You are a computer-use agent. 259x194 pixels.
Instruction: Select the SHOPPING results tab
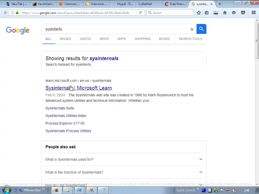(142, 39)
